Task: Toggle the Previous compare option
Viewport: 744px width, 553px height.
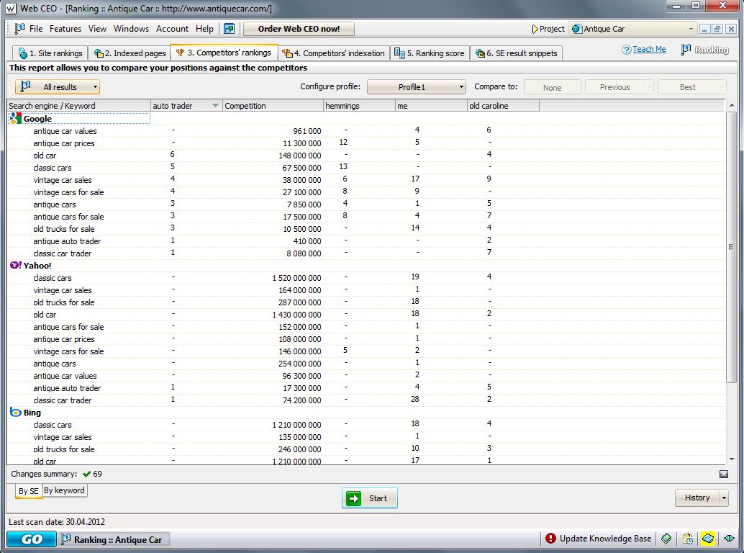Action: tap(615, 87)
